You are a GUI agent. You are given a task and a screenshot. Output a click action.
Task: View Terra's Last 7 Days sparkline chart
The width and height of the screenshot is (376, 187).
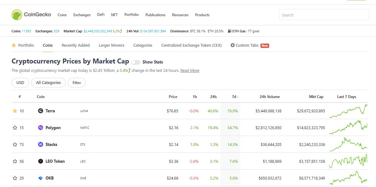click(348, 111)
